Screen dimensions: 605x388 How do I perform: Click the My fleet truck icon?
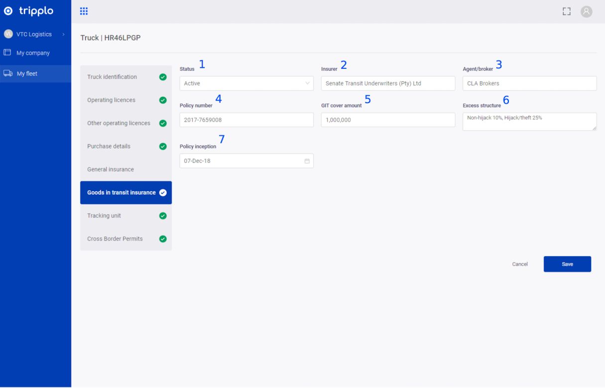point(8,74)
